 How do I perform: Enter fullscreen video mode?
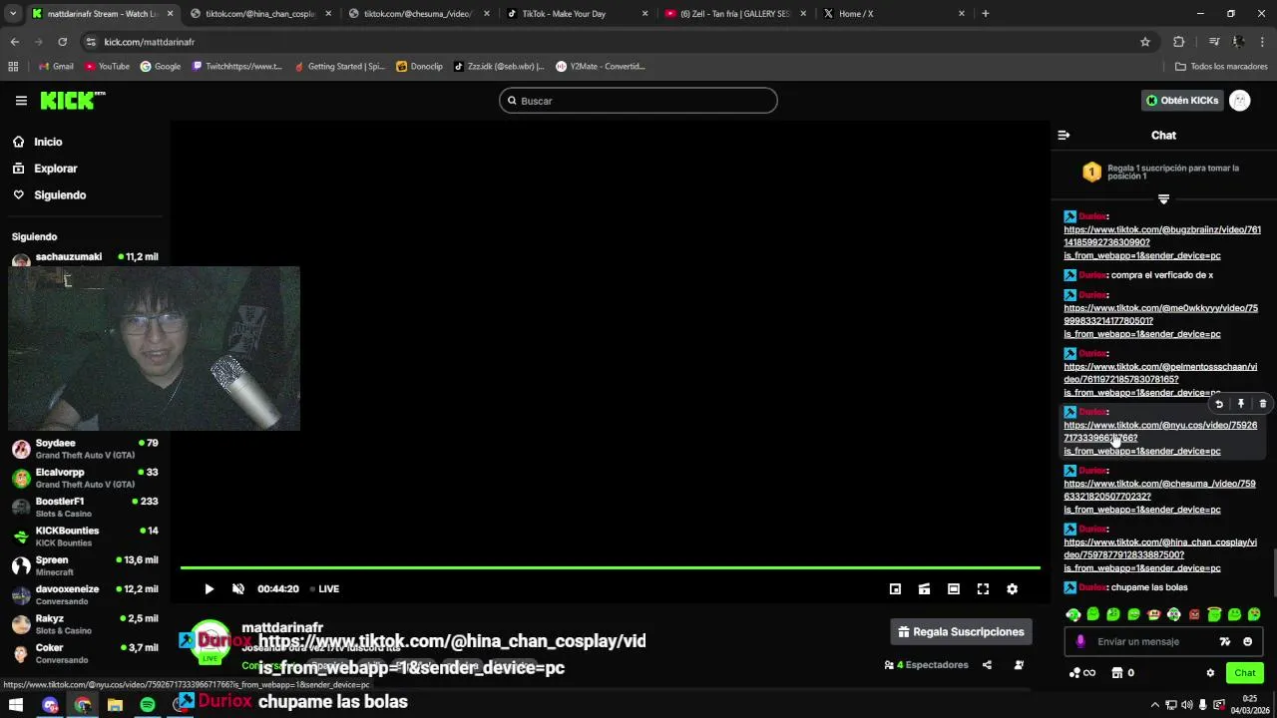coord(983,589)
